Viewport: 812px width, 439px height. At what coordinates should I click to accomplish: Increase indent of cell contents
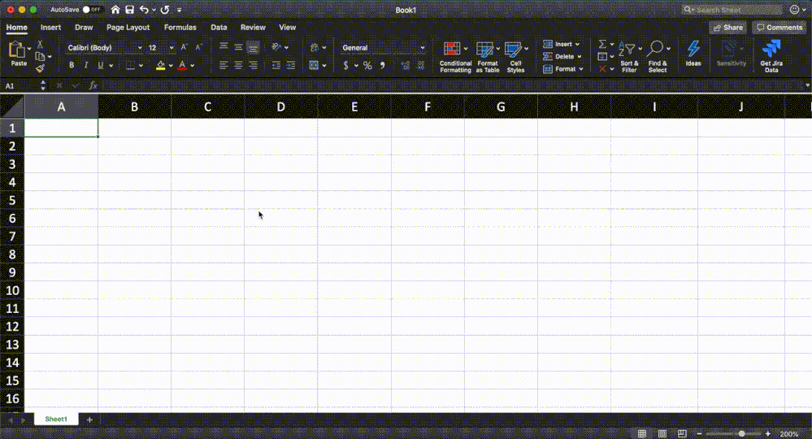(x=291, y=65)
